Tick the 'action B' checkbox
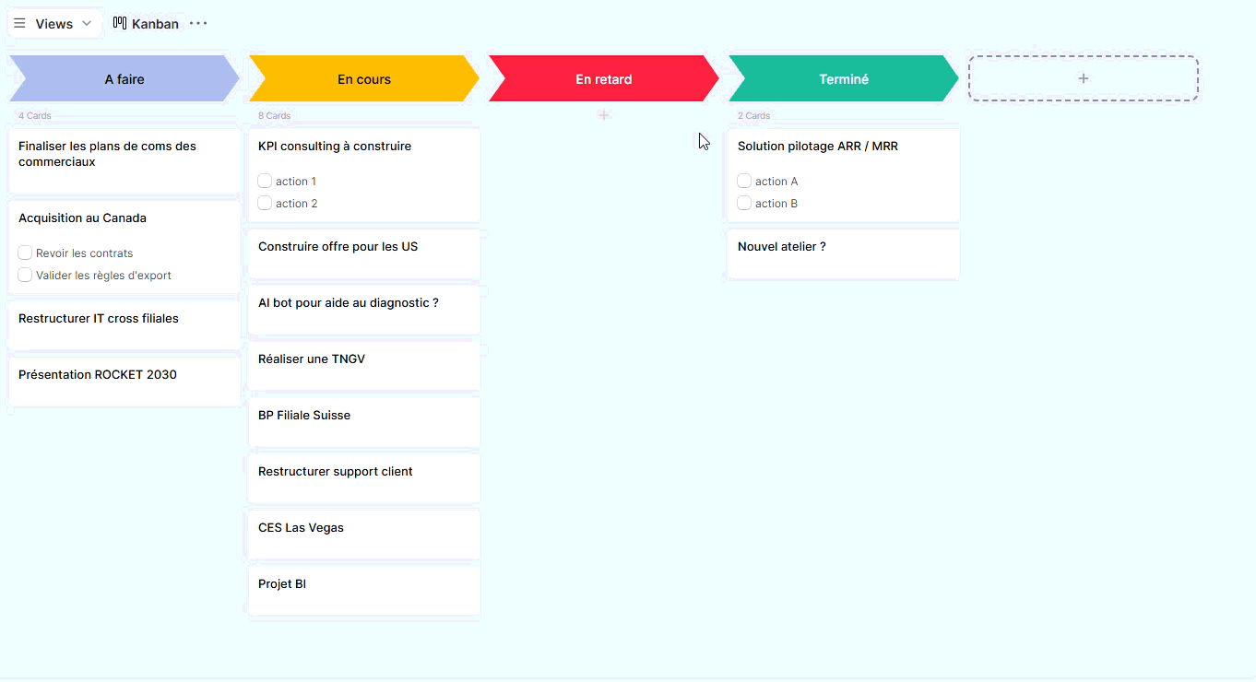The width and height of the screenshot is (1256, 682). click(744, 203)
